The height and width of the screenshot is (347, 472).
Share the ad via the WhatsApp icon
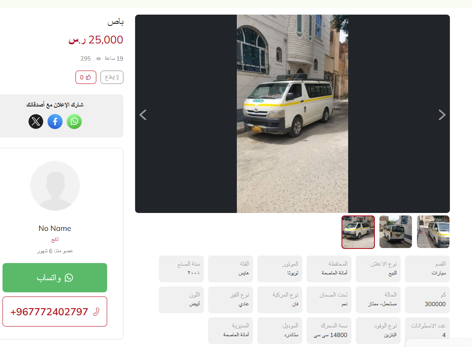coord(74,122)
